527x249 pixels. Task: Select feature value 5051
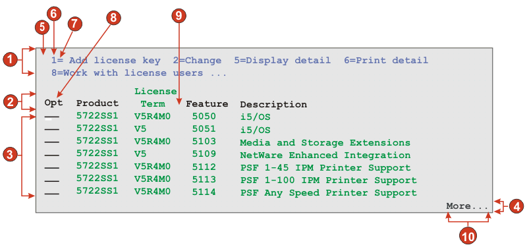point(204,129)
